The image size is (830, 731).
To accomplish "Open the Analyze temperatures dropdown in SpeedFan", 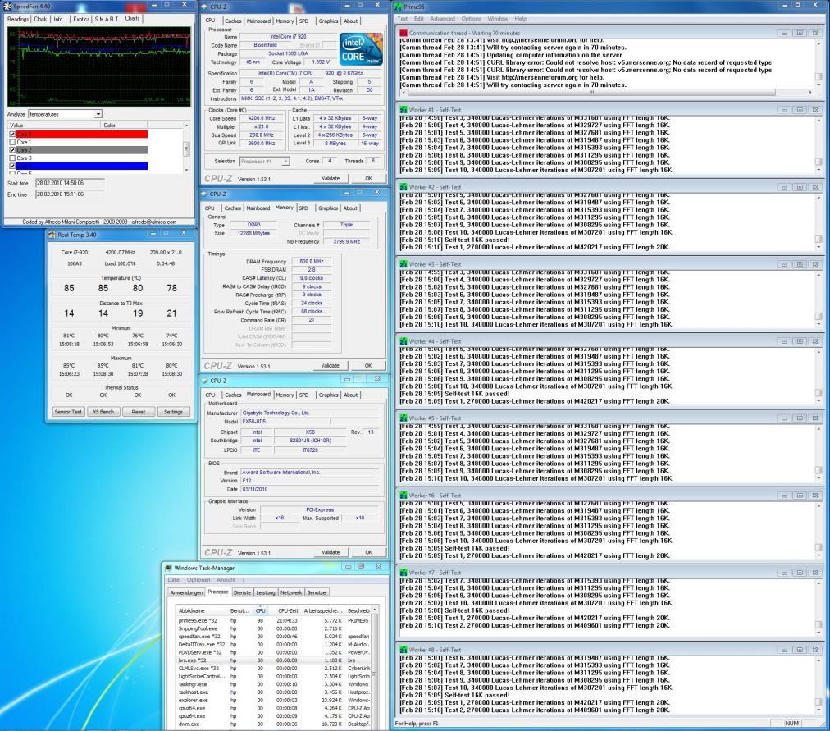I will [x=98, y=114].
